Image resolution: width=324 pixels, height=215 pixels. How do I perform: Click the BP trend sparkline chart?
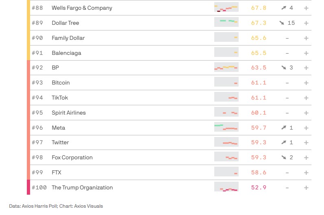tap(226, 67)
